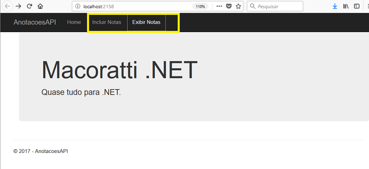Open the Library icon in the toolbar
Image resolution: width=369 pixels, height=169 pixels.
pos(346,6)
